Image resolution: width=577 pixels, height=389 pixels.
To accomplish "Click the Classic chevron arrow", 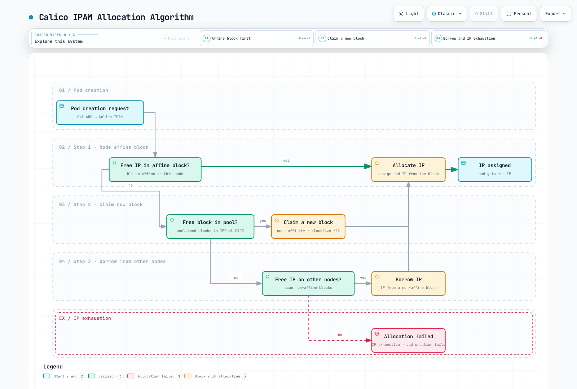I will (x=460, y=14).
